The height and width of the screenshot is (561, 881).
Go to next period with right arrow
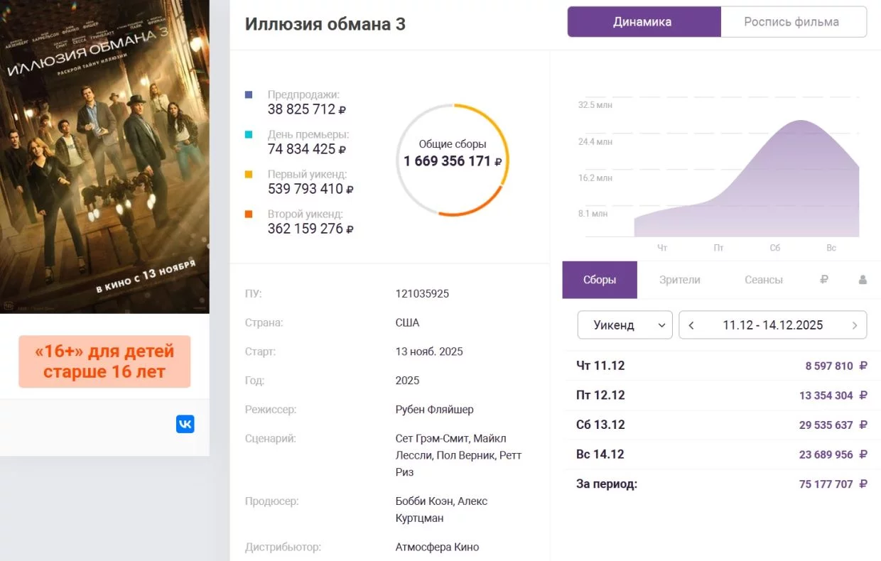[854, 325]
